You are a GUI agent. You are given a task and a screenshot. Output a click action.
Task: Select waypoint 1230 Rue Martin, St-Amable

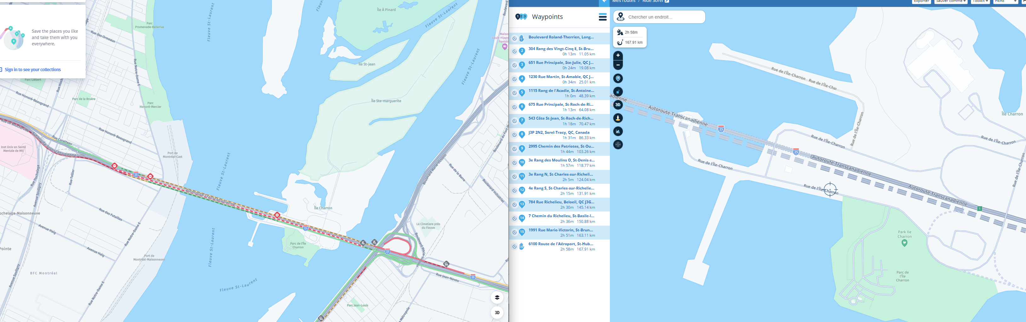click(559, 79)
